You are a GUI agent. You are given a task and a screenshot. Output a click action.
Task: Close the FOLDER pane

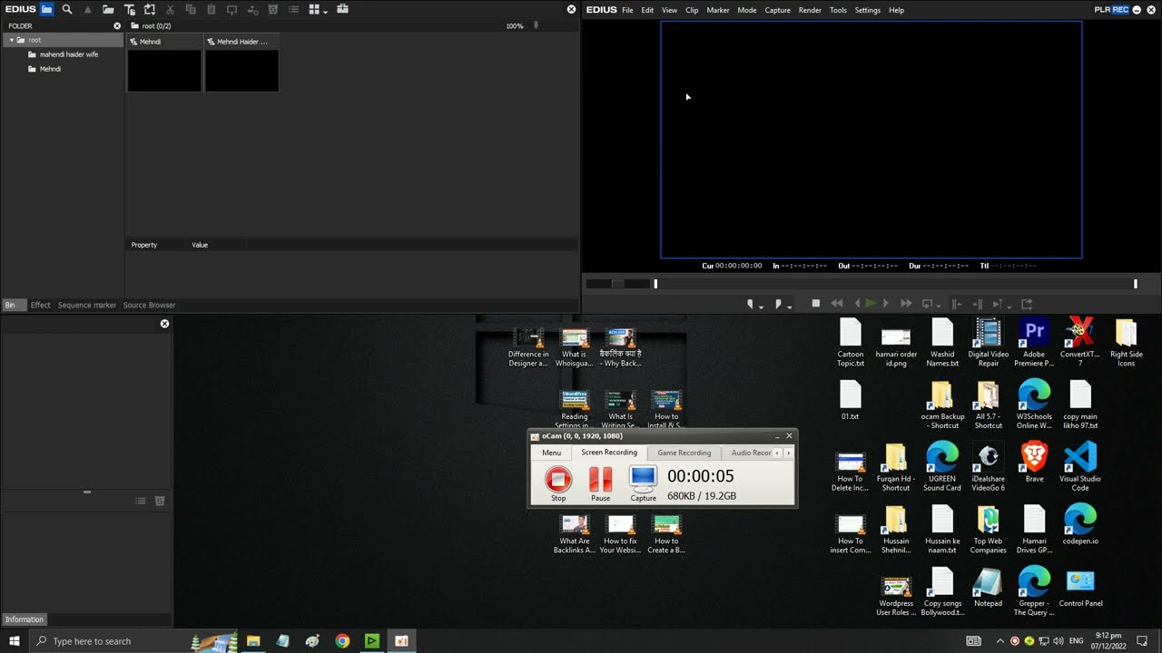117,25
